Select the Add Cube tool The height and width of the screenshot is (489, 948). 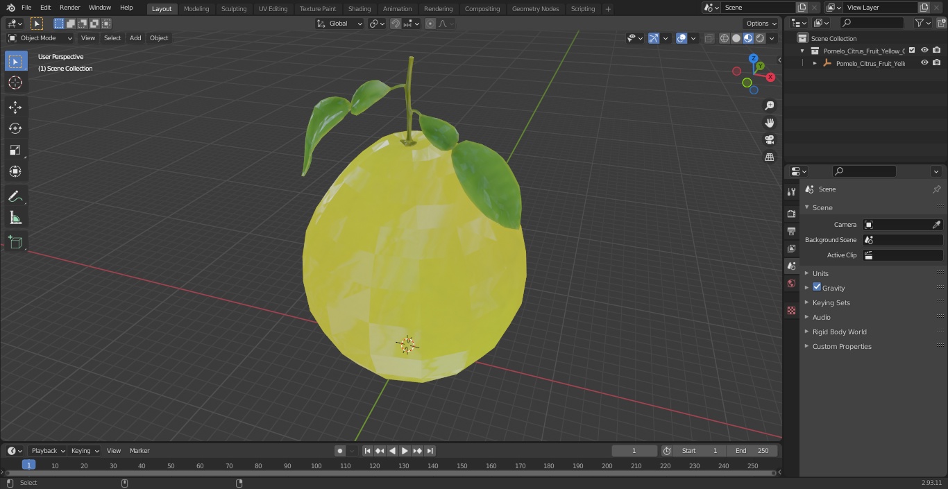(16, 242)
